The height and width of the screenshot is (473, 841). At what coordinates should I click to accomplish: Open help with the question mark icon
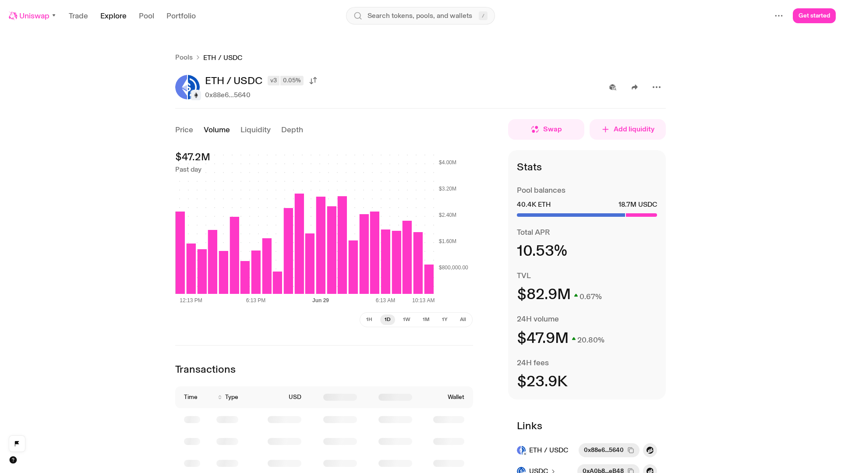[13, 460]
